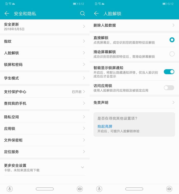
Task: Open search in 安全和隐私 header
Action: pyautogui.click(x=82, y=14)
